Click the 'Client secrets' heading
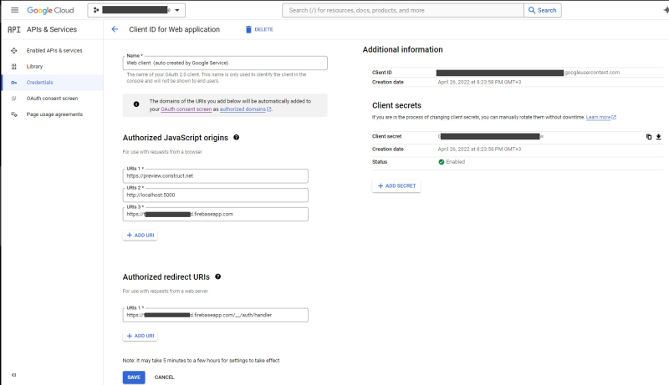The height and width of the screenshot is (385, 669). (x=396, y=105)
